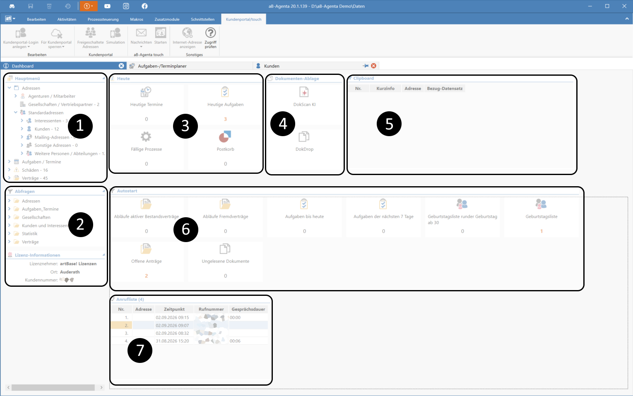Run Zugriff prüfen
Viewport: 633px width, 396px height.
210,38
